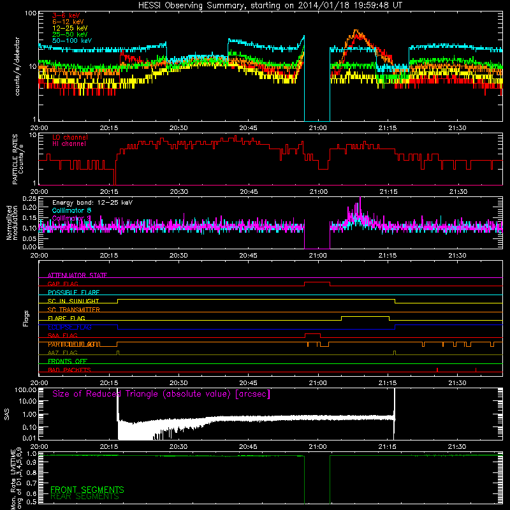
Task: Select the Collimator 8 legend label
Action: [x=71, y=210]
